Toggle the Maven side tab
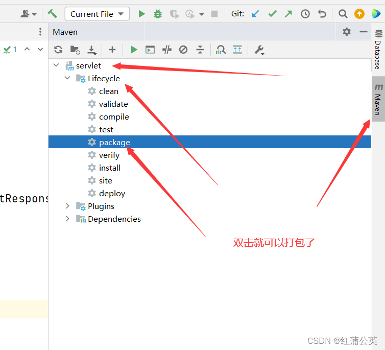Screen dimensions: 385x350 [378, 99]
